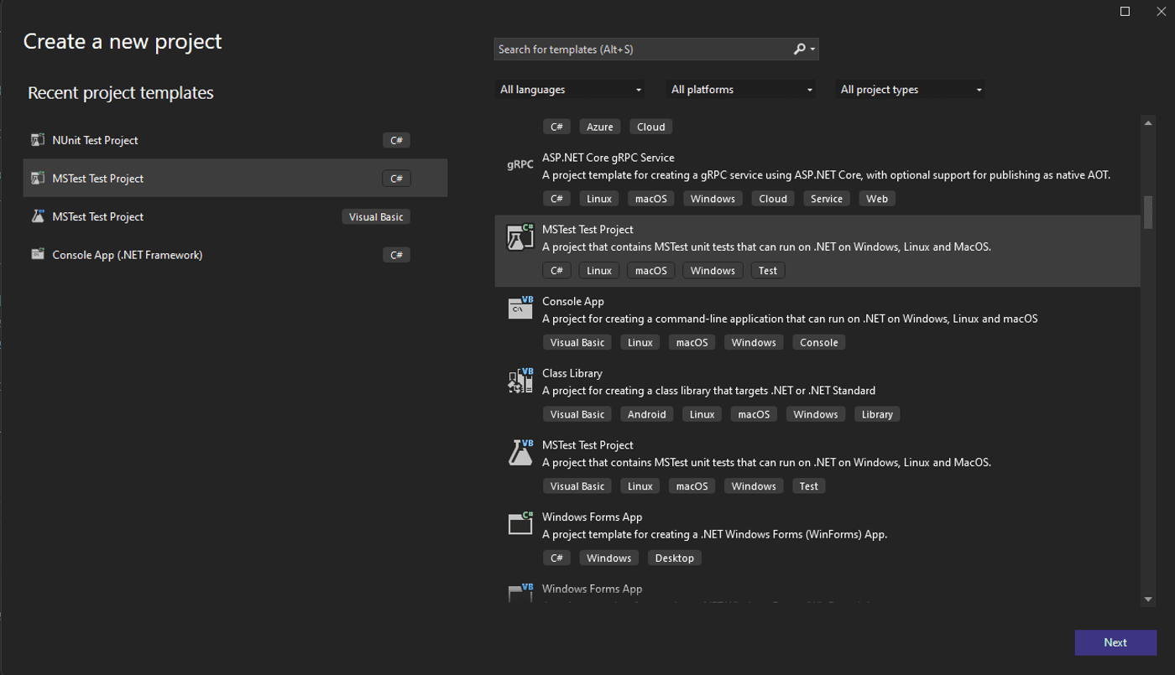Screen dimensions: 1175x675
Task: Click the Web tag under gRPC Service
Action: click(x=877, y=199)
